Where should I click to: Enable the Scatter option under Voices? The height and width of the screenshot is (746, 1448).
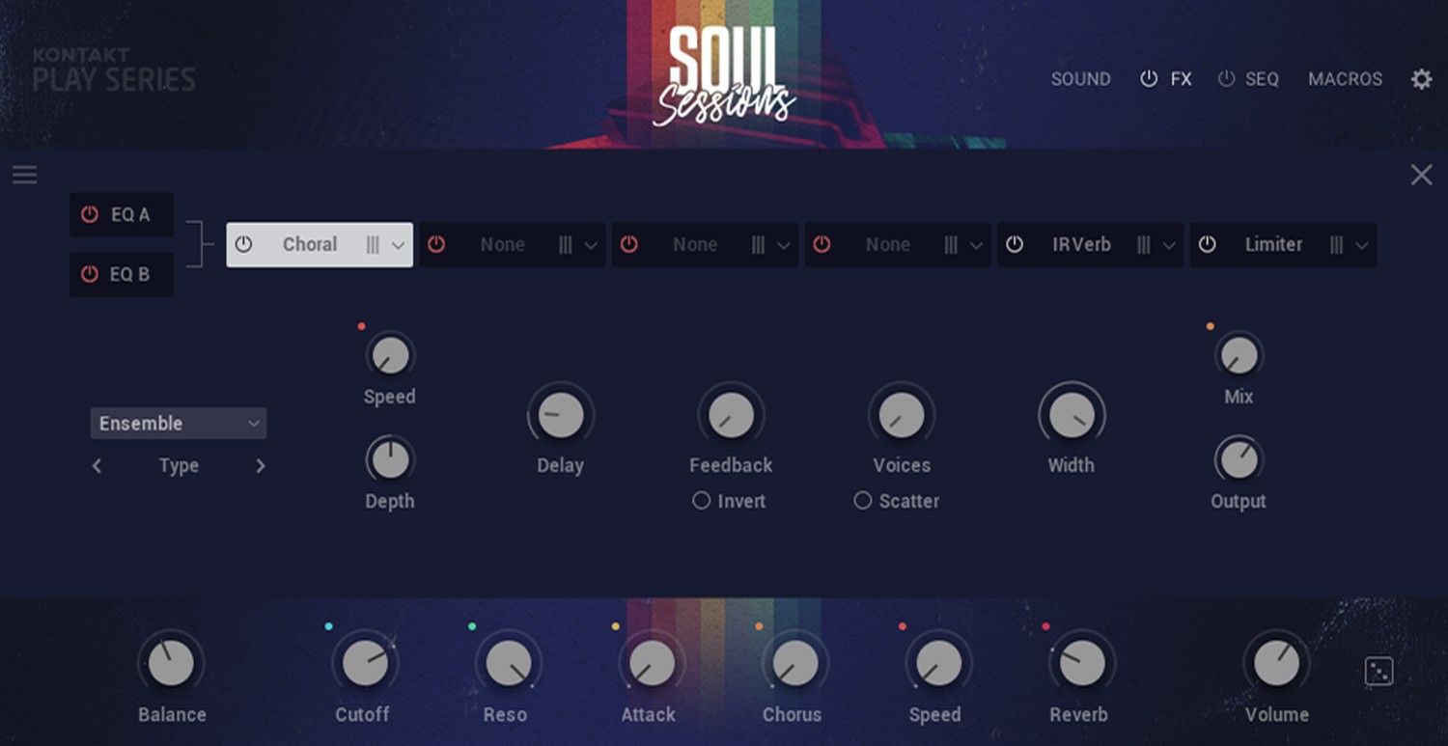[x=862, y=500]
